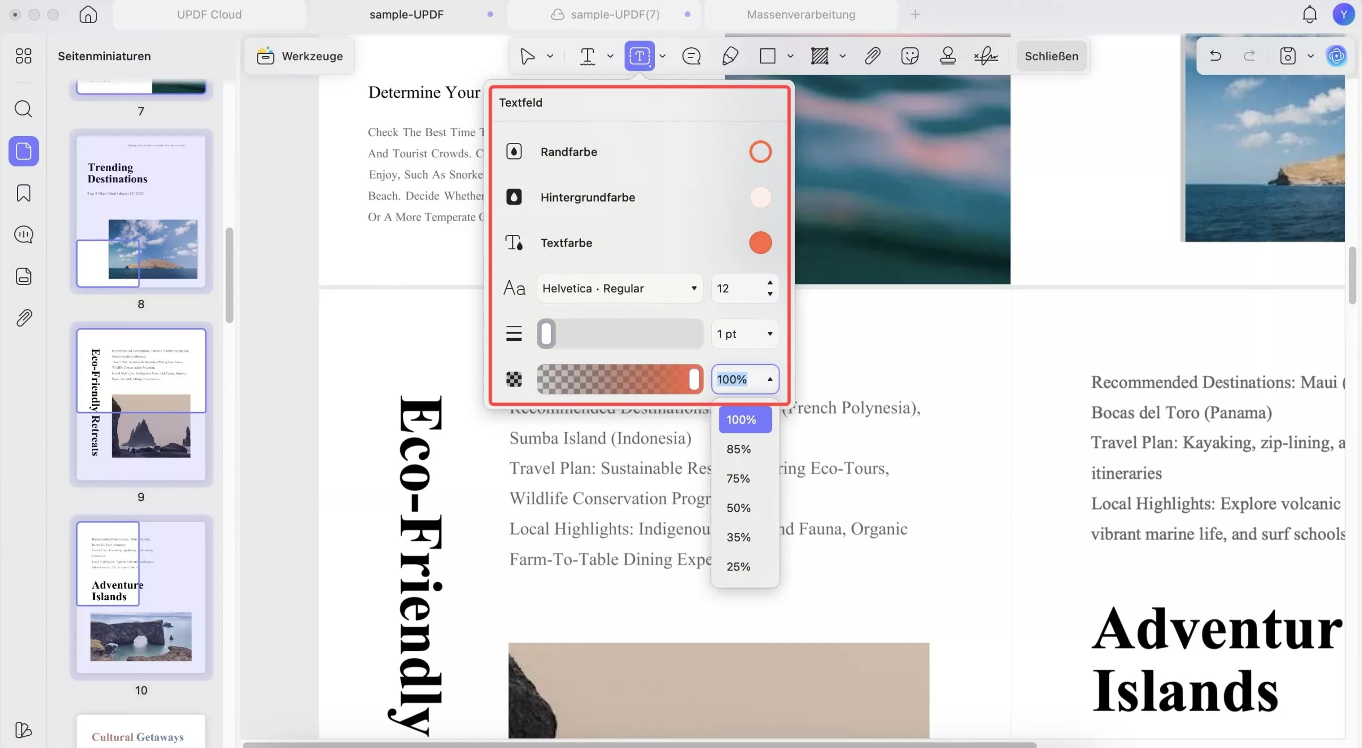Choose 25% opacity from the list
Screen dimensions: 1362x748
(x=745, y=567)
